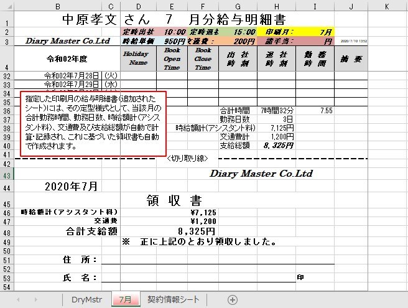Click the 3日 work days cell

coord(276,119)
